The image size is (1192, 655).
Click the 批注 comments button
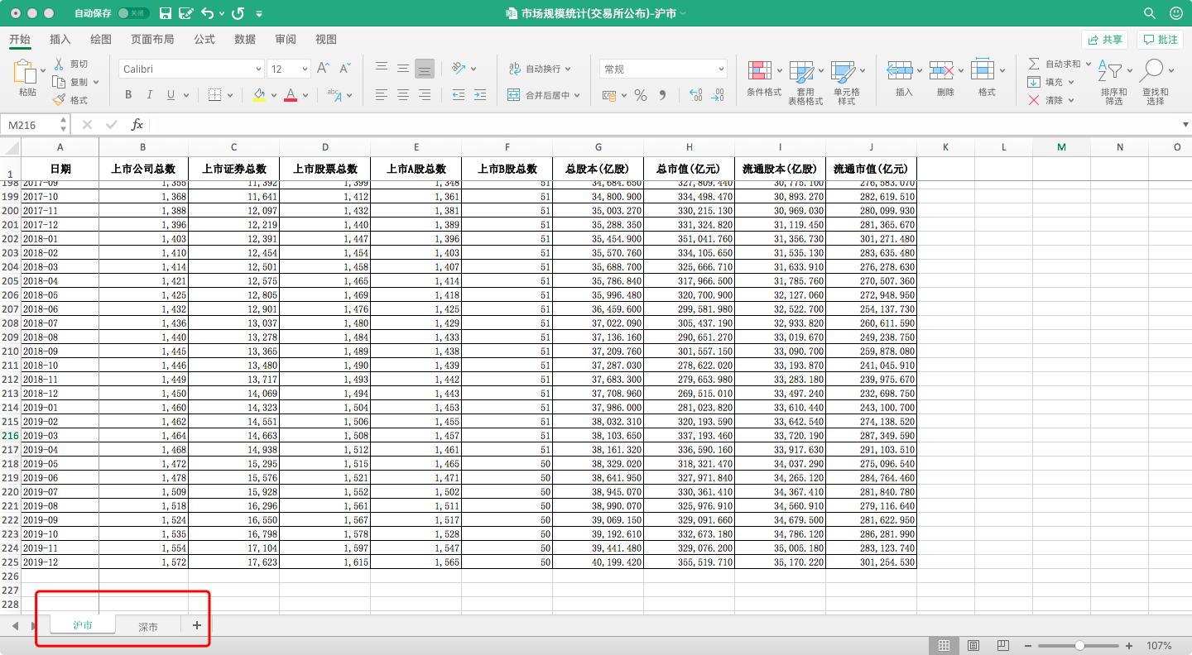[x=1160, y=39]
